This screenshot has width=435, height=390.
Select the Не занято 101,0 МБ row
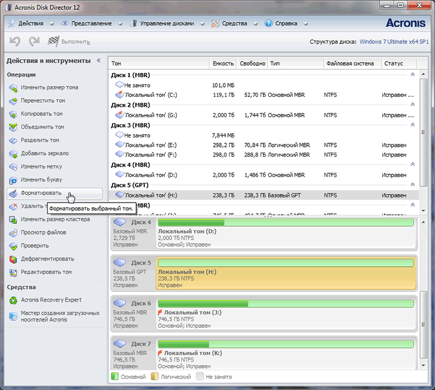point(264,85)
